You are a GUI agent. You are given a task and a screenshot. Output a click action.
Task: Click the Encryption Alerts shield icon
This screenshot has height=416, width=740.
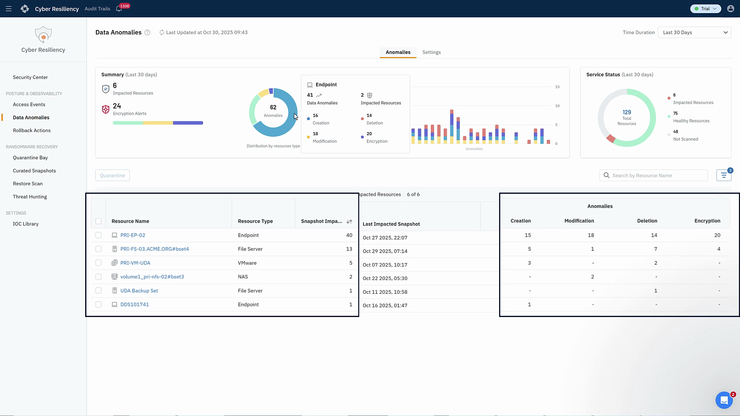click(106, 109)
